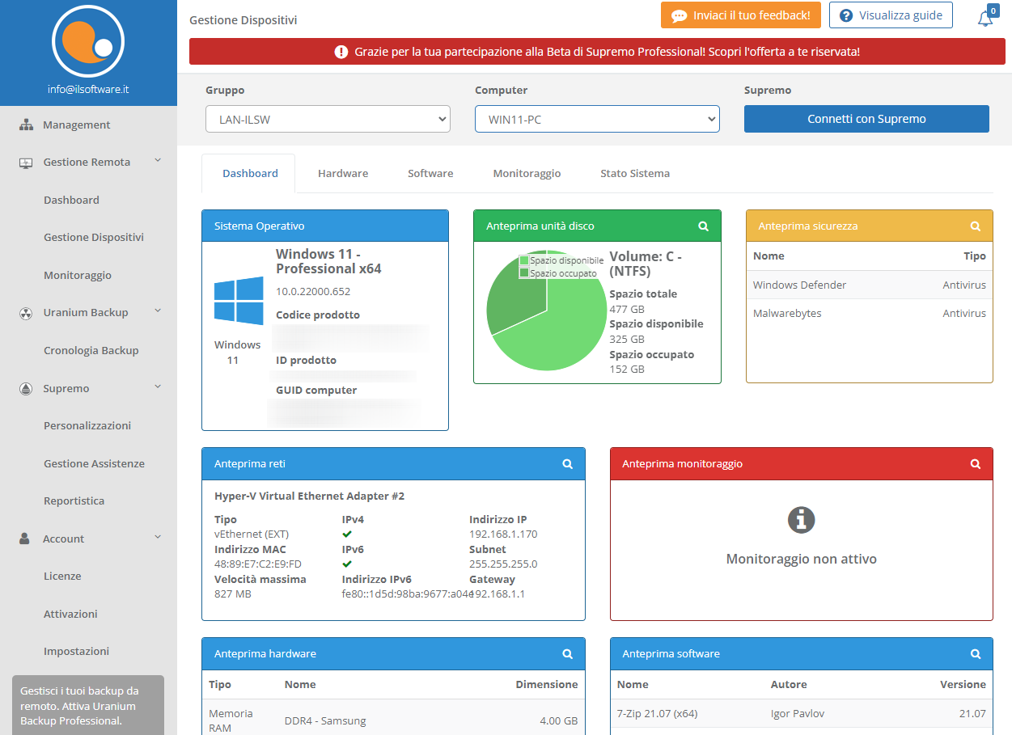Viewport: 1012px width, 735px height.
Task: Click the Dimensione column header in hardware panel
Action: coord(547,685)
